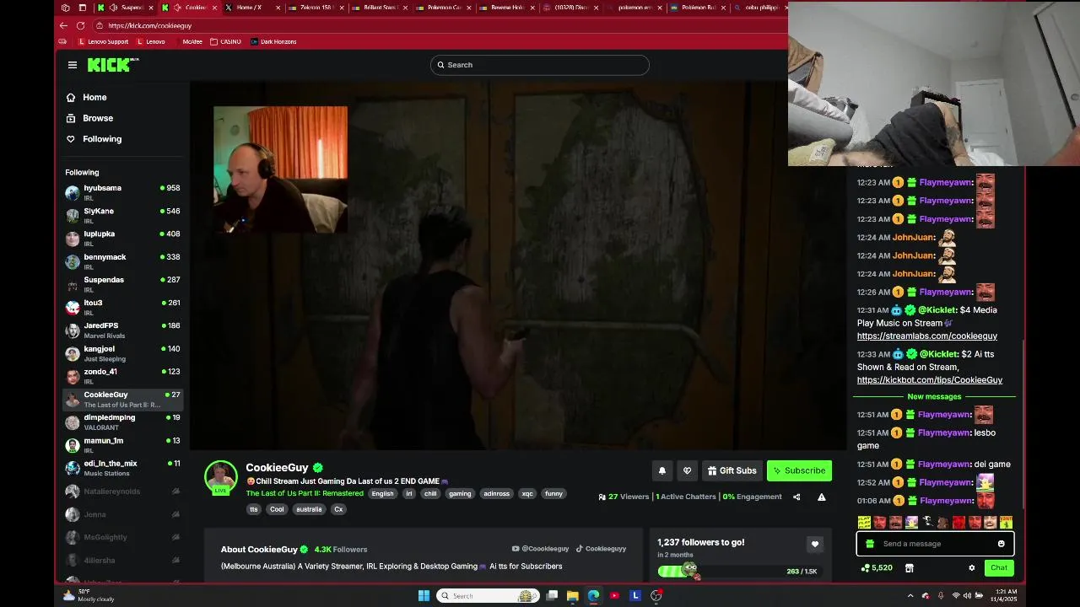This screenshot has width=1080, height=607.
Task: Click the share icon next to Engagement
Action: point(796,497)
